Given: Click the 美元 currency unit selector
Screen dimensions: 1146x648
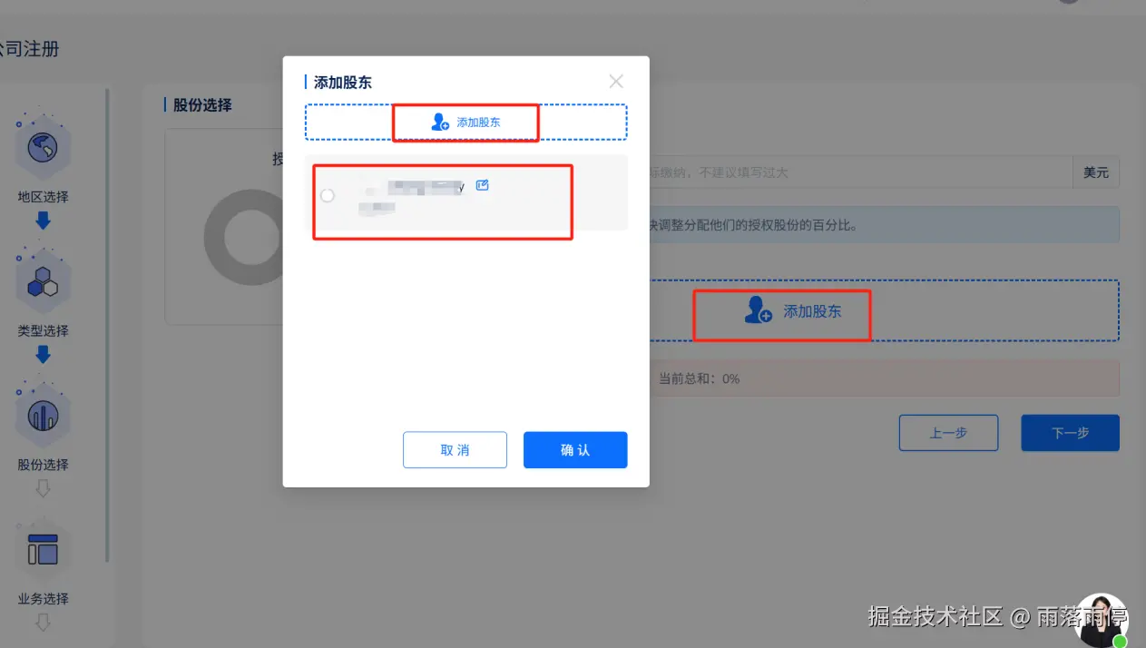Looking at the screenshot, I should tap(1095, 172).
